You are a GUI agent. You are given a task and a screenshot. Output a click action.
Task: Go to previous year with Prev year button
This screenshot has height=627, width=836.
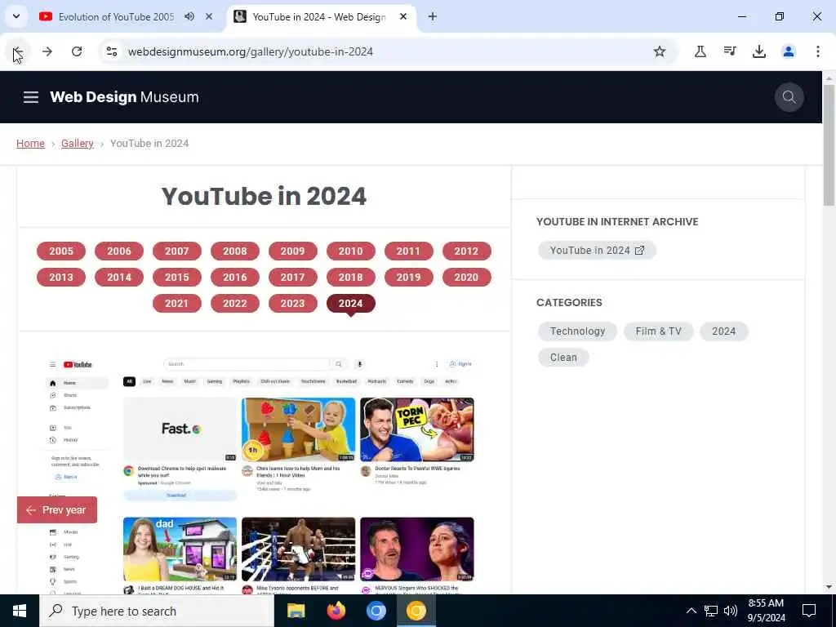point(57,510)
